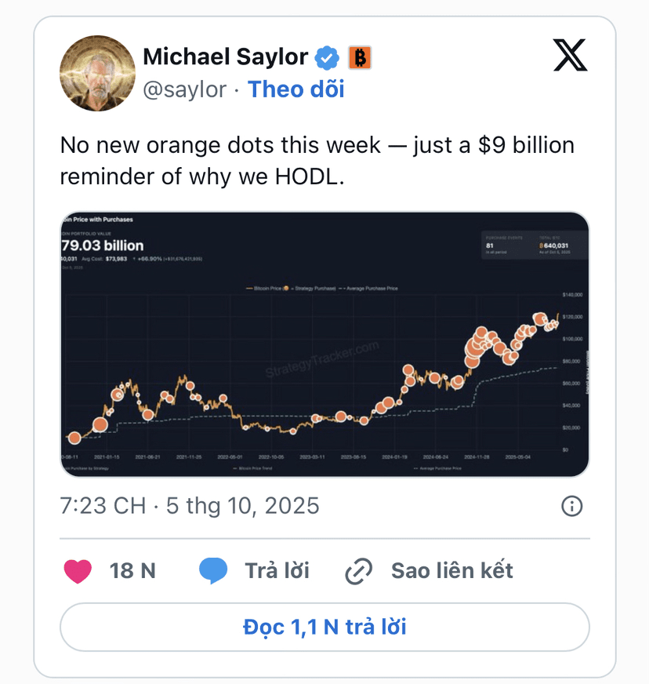
Task: Click the Trả lời reply label
Action: 277,571
